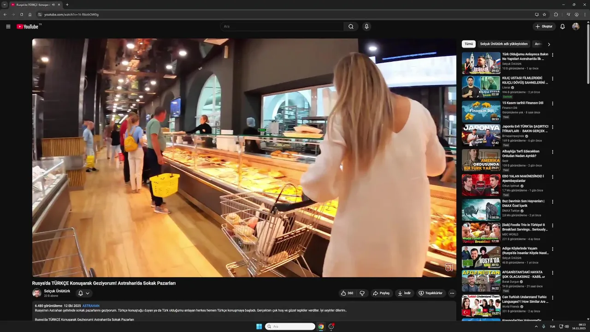
Task: Mute the tab via speaker icon
Action: [x=53, y=5]
